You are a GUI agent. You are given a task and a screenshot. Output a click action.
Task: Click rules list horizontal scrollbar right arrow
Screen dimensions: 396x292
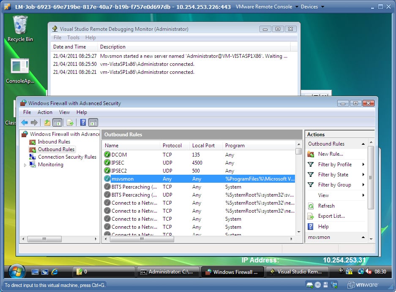point(292,239)
